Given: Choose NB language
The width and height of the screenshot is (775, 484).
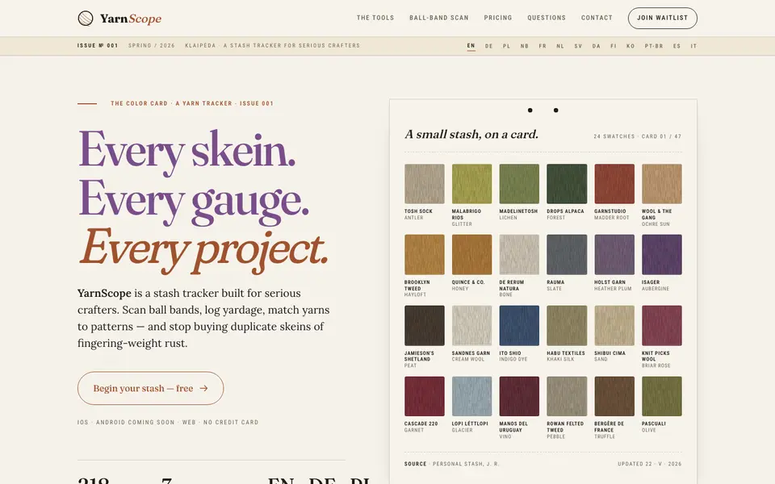Looking at the screenshot, I should click(525, 46).
